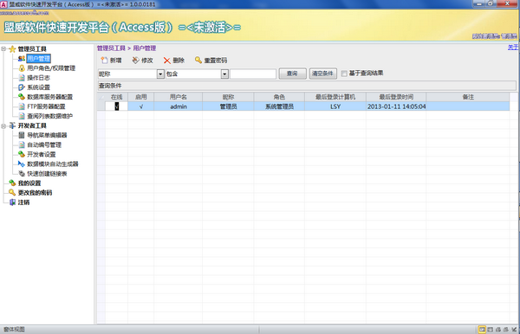This screenshot has height=334, width=520.
Task: Tick the 基于查询结果 checkbox
Action: 344,74
